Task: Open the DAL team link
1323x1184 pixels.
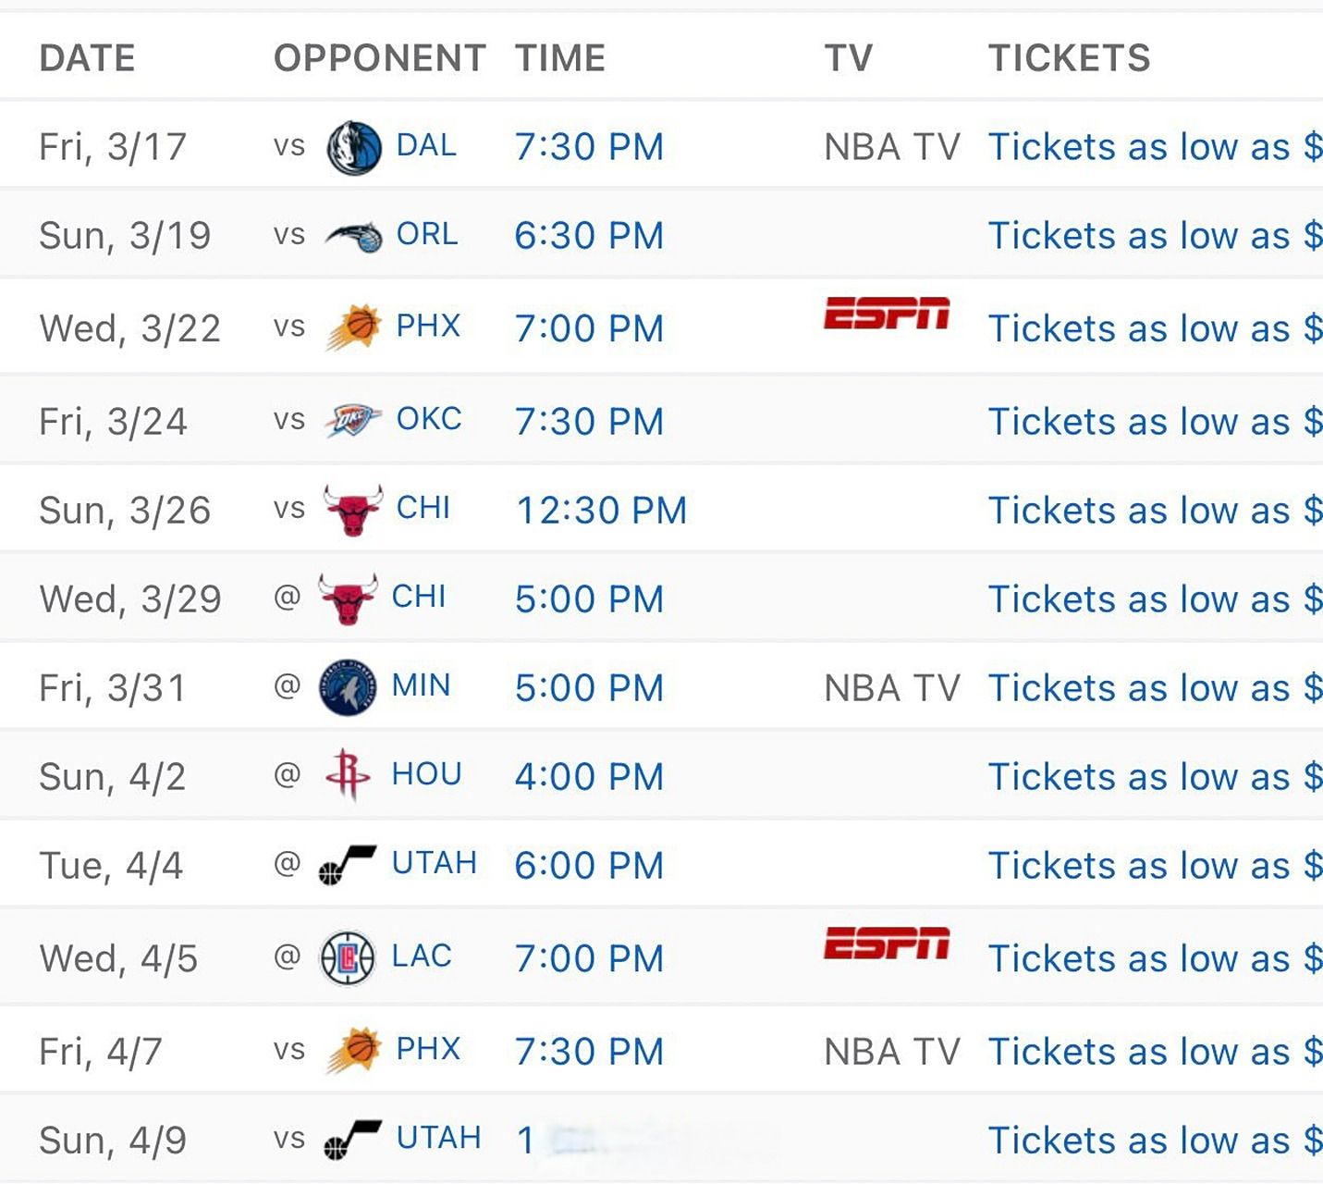Action: coord(426,145)
